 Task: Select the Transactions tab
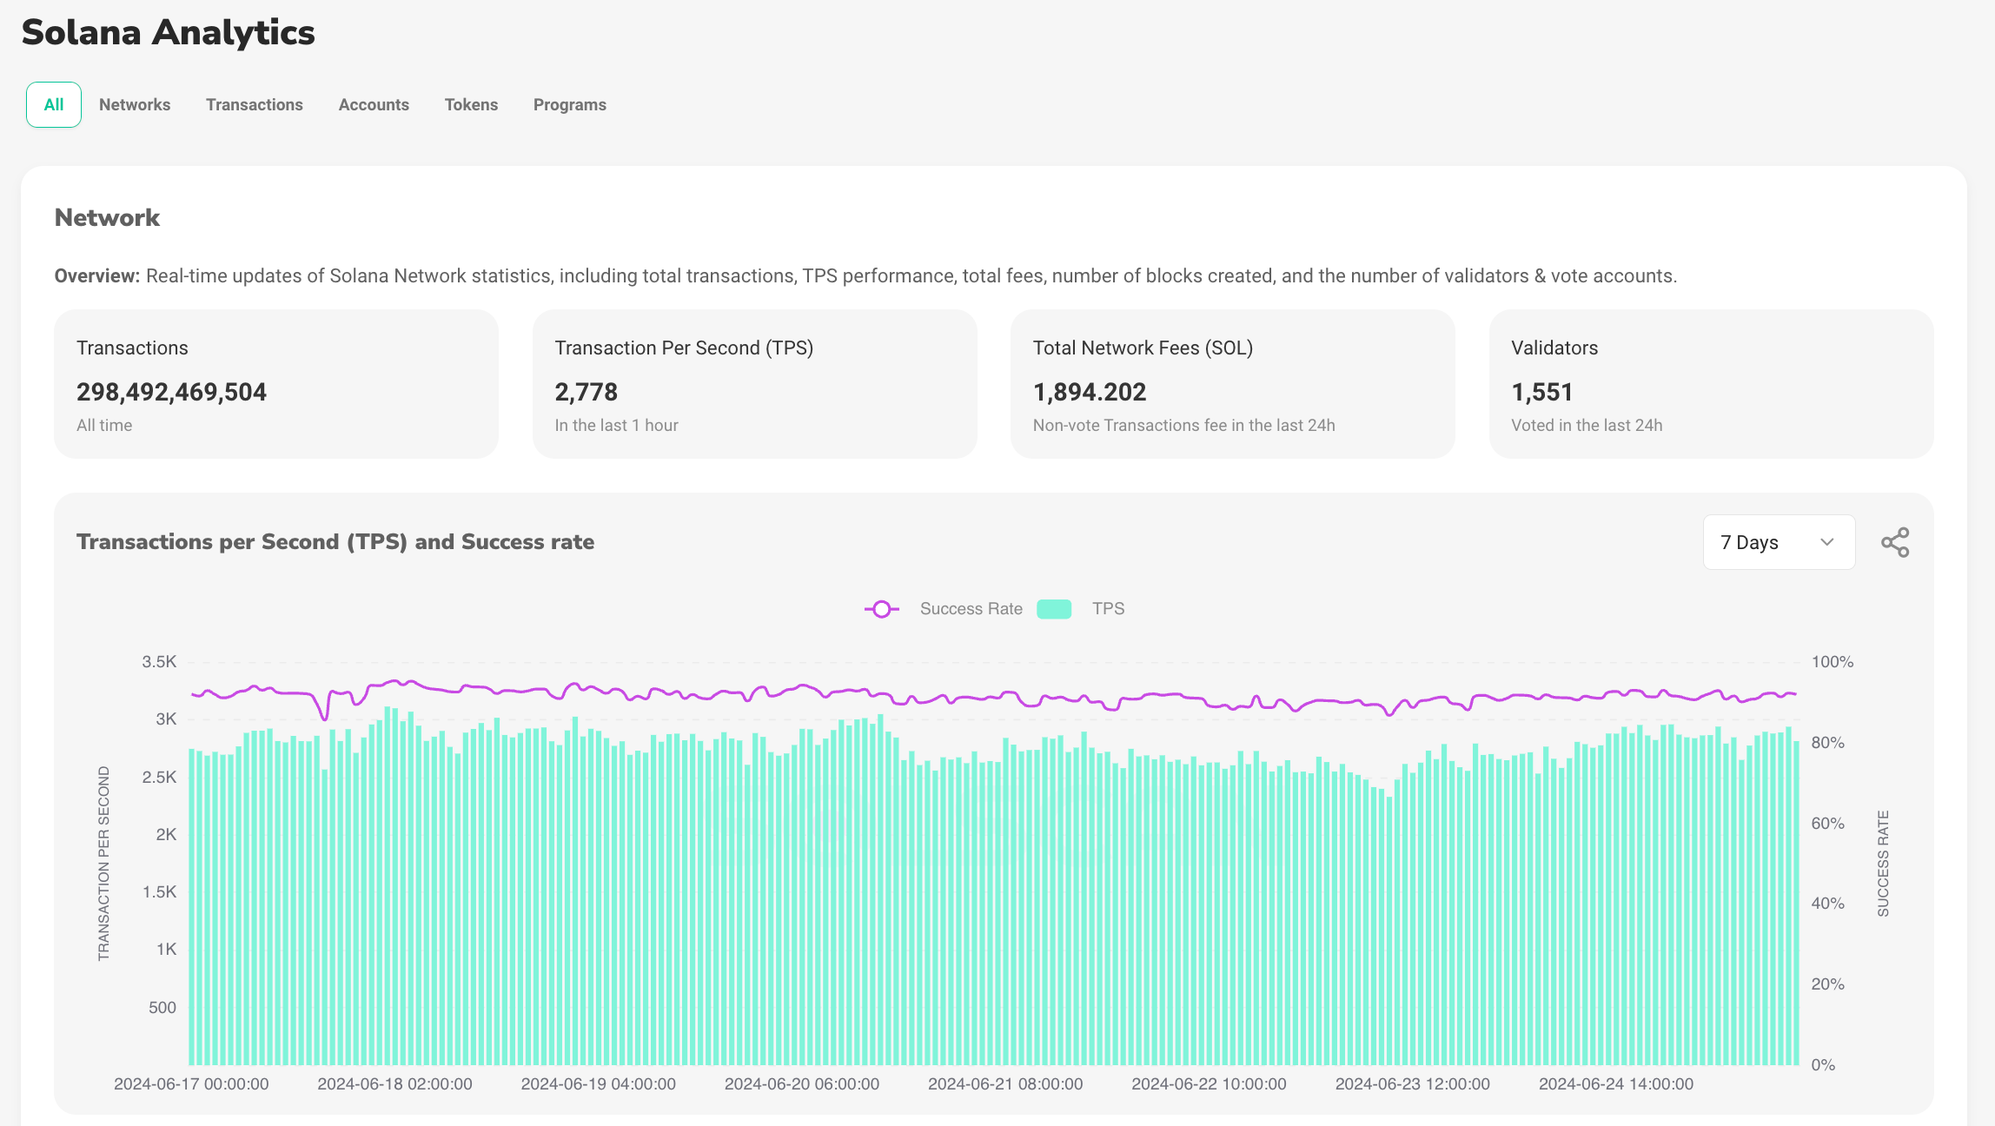point(254,104)
